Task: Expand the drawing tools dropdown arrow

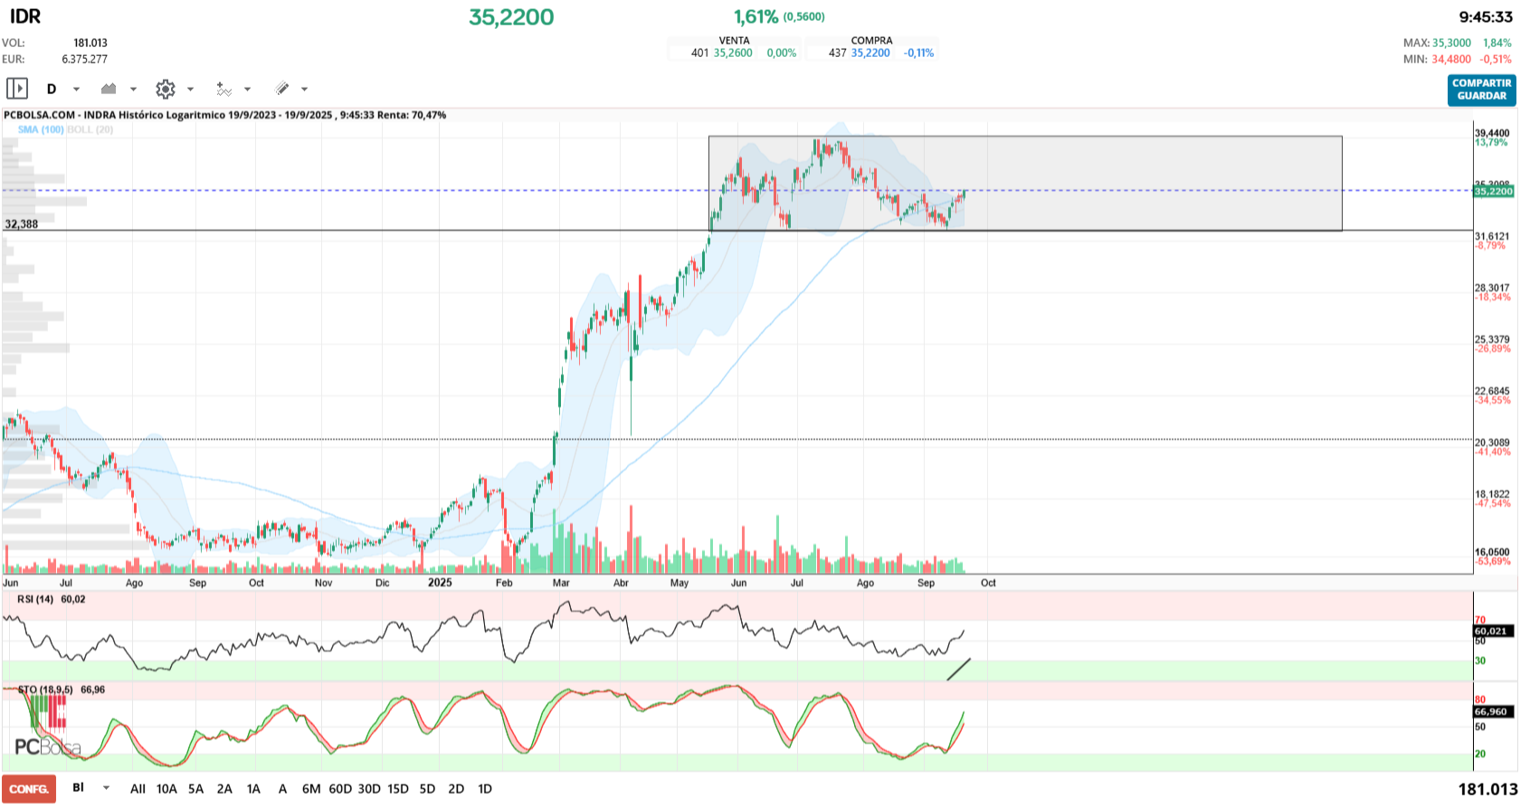Action: (305, 89)
